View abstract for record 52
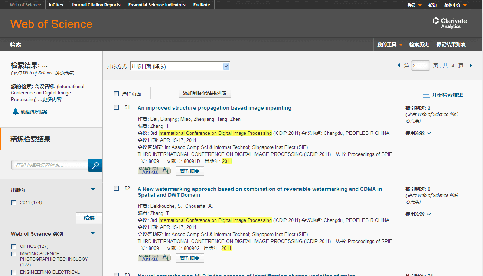This screenshot has height=276, width=483. (x=190, y=258)
